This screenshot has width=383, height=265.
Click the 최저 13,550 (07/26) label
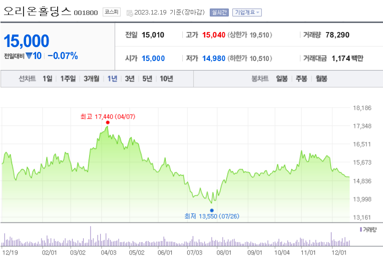[212, 216]
